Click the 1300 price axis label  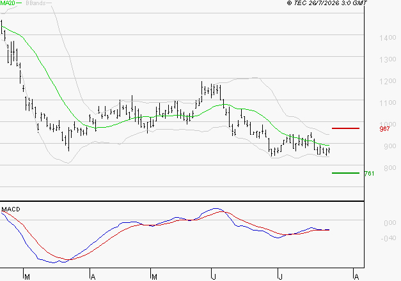(388, 59)
